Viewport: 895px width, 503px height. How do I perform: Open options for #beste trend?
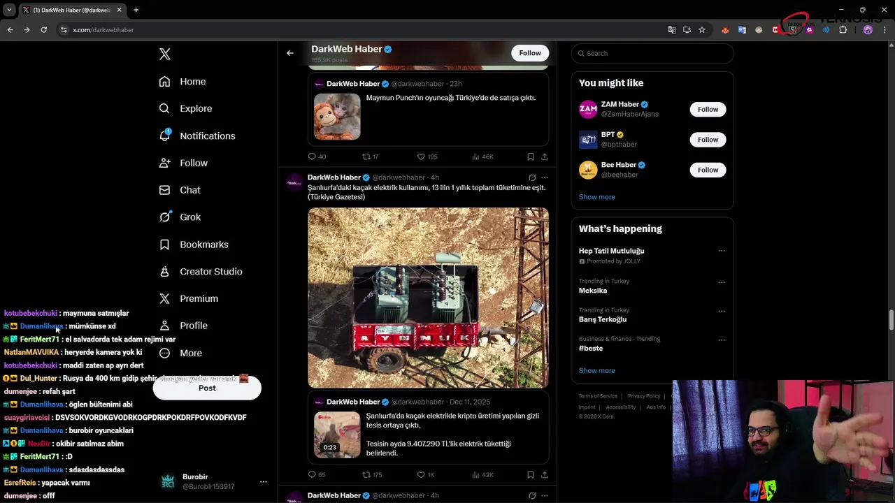point(722,340)
